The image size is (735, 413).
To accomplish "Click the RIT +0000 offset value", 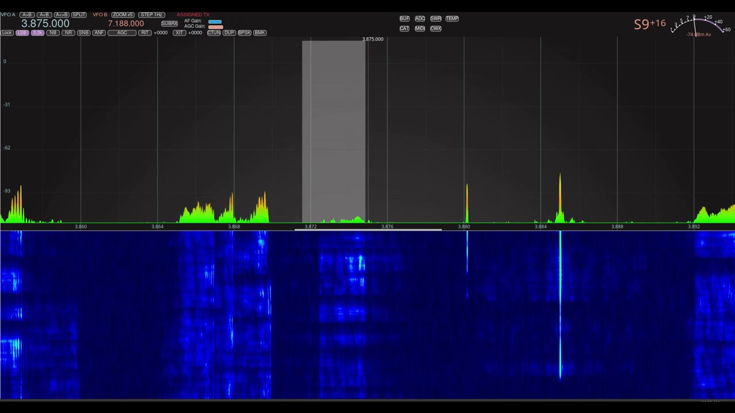I will click(161, 33).
